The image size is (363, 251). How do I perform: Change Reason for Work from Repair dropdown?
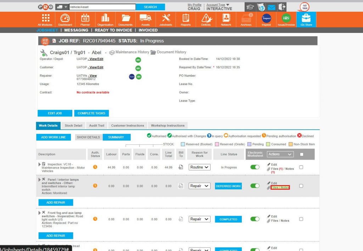point(199,186)
